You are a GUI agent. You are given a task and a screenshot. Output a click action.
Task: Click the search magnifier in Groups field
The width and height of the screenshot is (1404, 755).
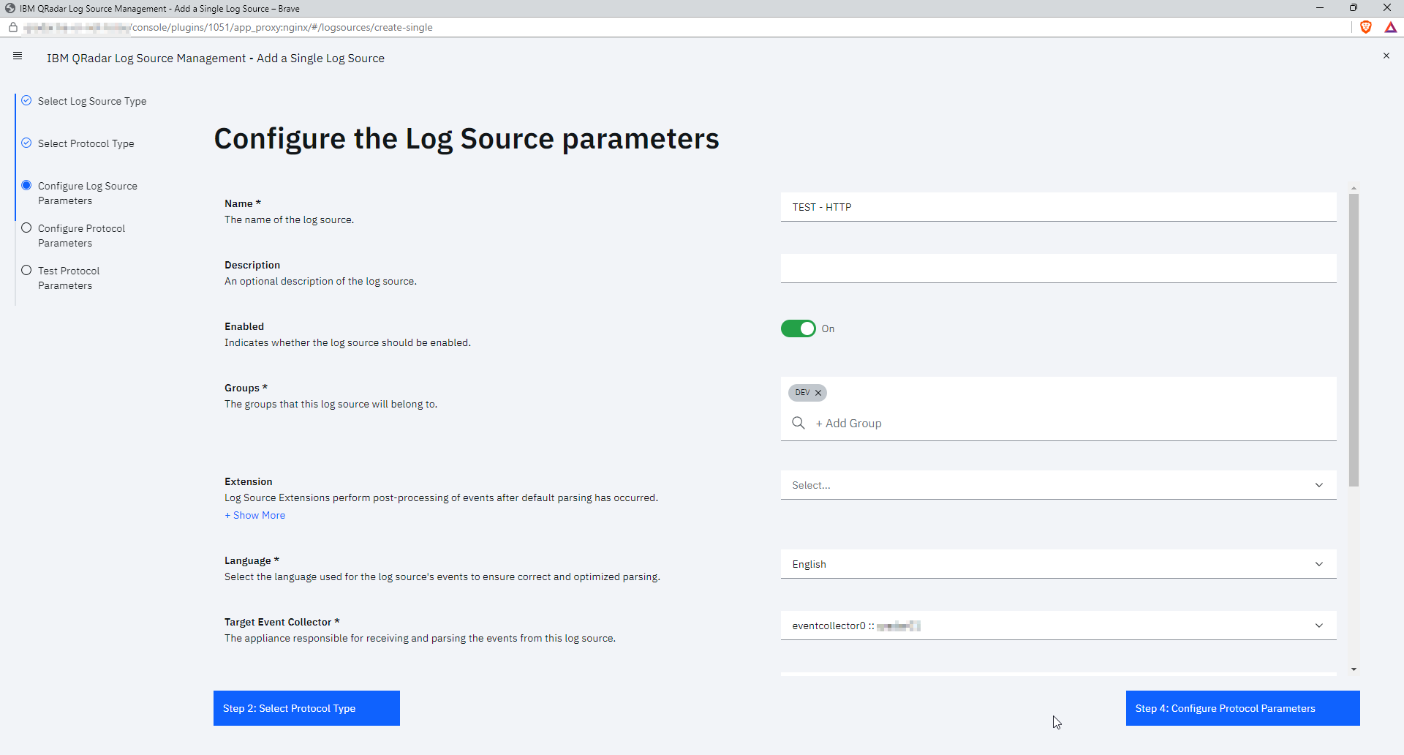(x=799, y=423)
